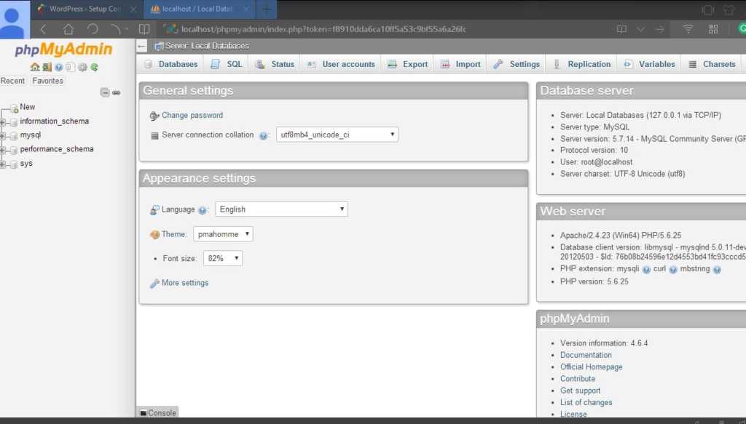This screenshot has width=746, height=424.
Task: Click the log out icon beside Home
Action: point(47,67)
